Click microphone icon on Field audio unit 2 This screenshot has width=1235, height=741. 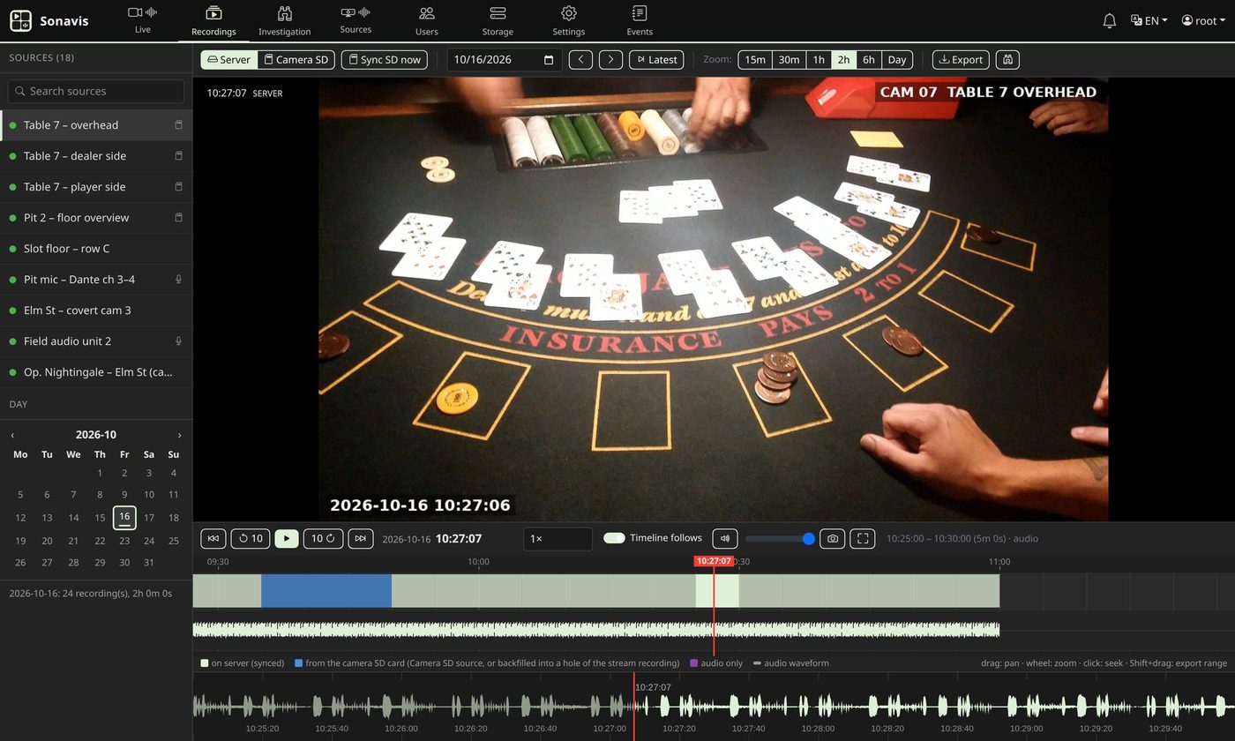pyautogui.click(x=178, y=341)
